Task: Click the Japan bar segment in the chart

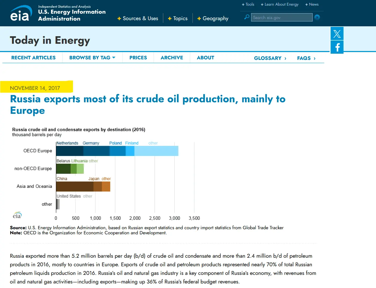Action: [98, 187]
